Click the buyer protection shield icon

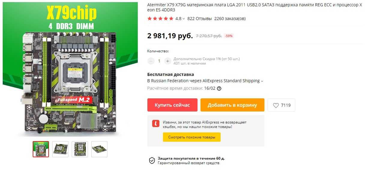(x=152, y=161)
